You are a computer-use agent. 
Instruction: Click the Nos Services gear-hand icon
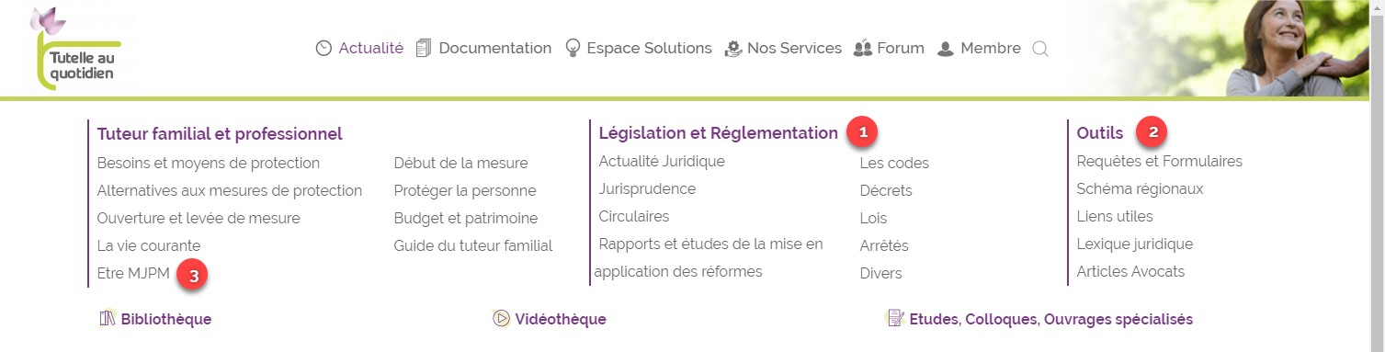[733, 49]
